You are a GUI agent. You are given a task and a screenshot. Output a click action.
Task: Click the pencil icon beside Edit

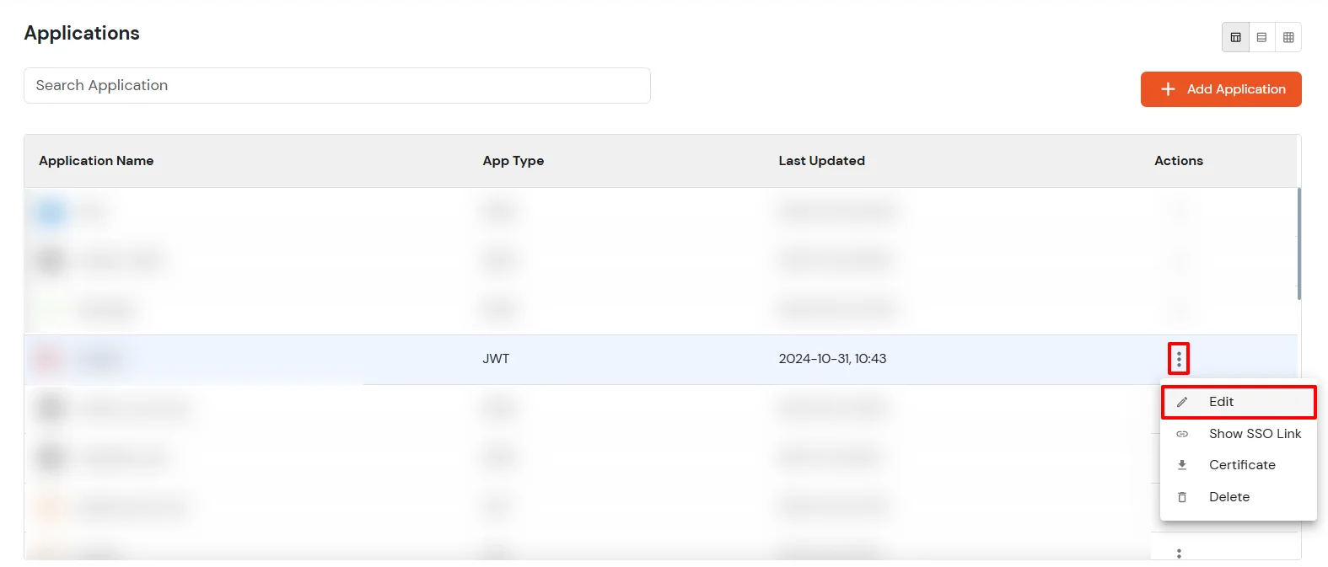(1182, 402)
